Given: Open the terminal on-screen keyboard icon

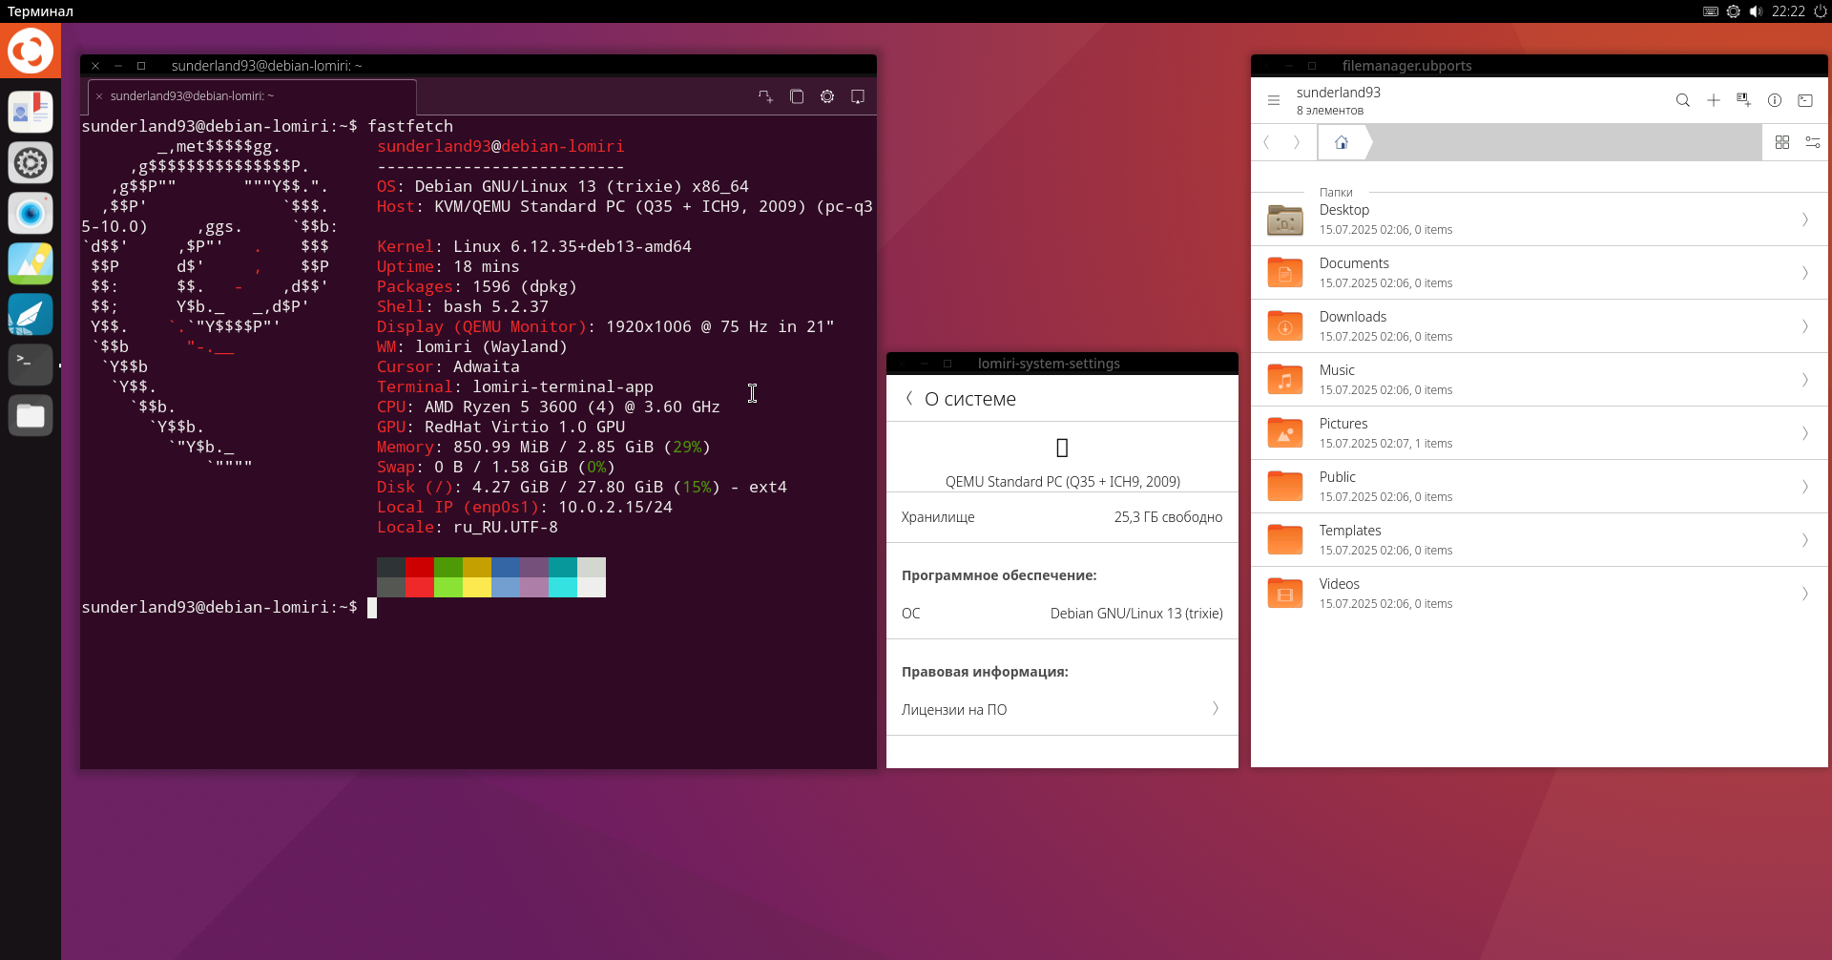Looking at the screenshot, I should click(x=858, y=96).
